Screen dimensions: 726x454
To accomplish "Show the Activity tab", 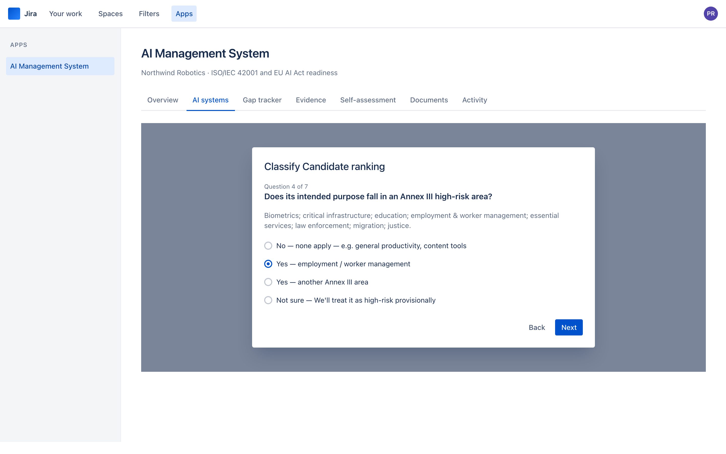I will coord(475,100).
